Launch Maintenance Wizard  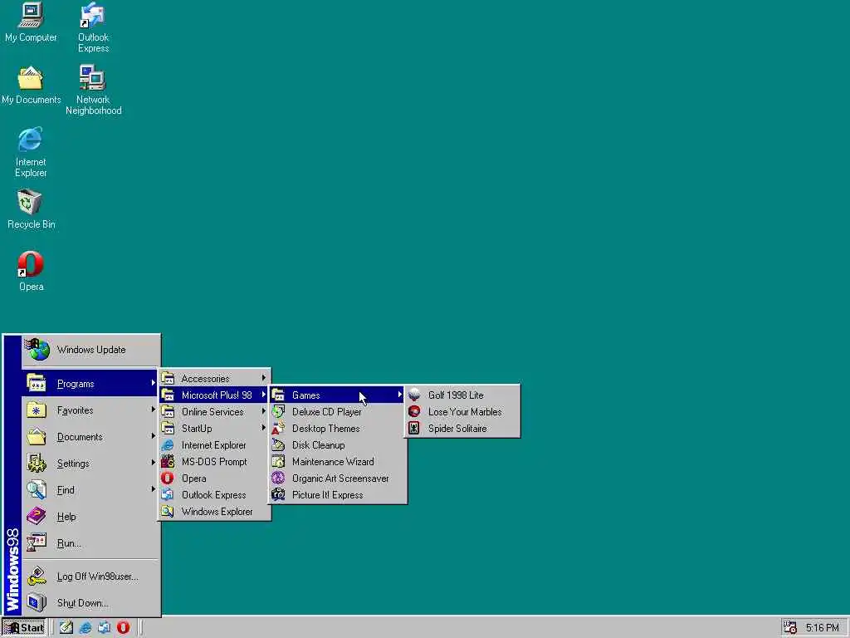(337, 462)
